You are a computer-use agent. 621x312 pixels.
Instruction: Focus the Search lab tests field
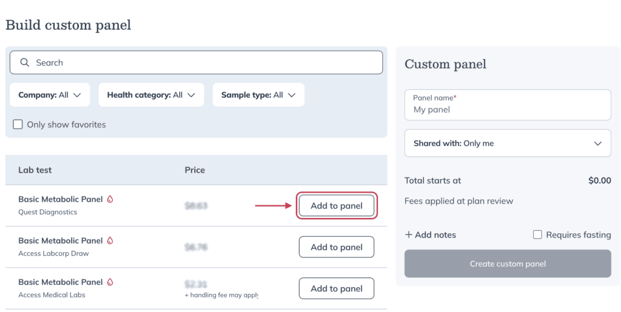coord(196,62)
